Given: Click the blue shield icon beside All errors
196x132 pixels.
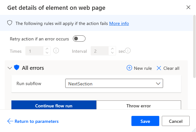Looking at the screenshot, I should [x=17, y=68].
